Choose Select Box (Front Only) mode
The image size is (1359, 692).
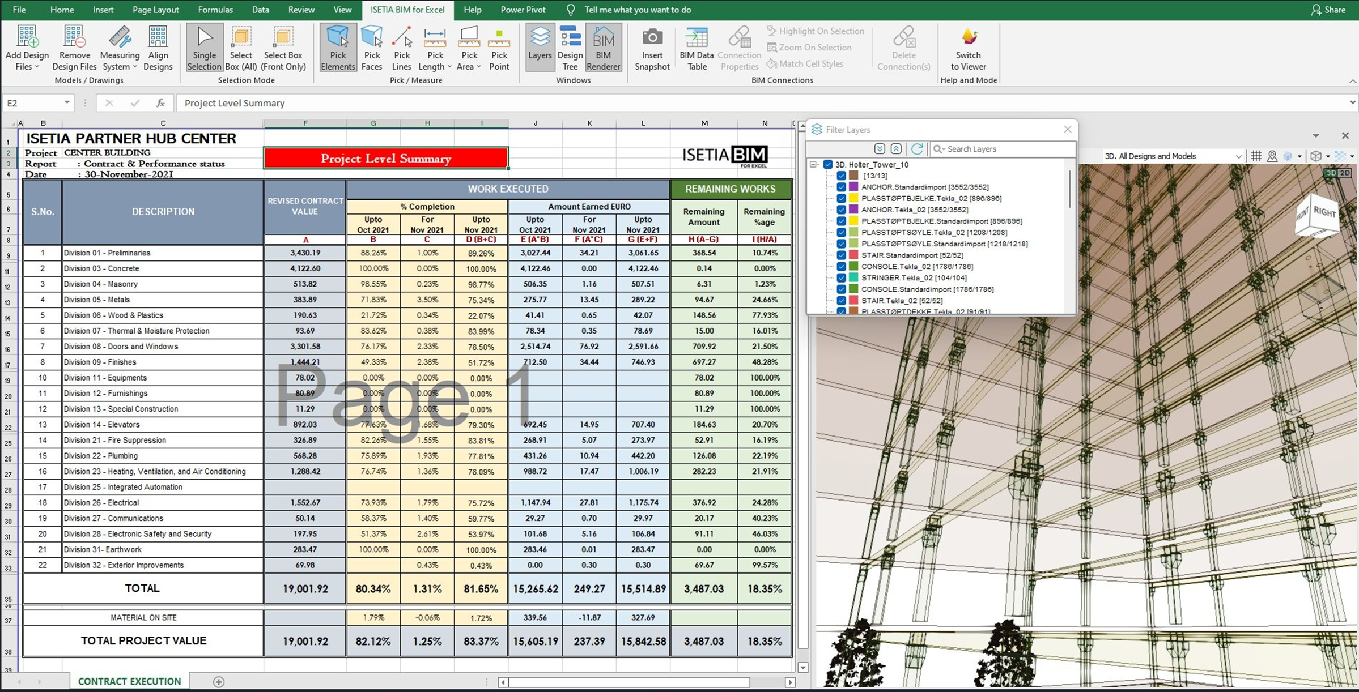283,49
